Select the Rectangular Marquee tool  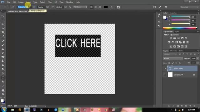tap(3, 20)
